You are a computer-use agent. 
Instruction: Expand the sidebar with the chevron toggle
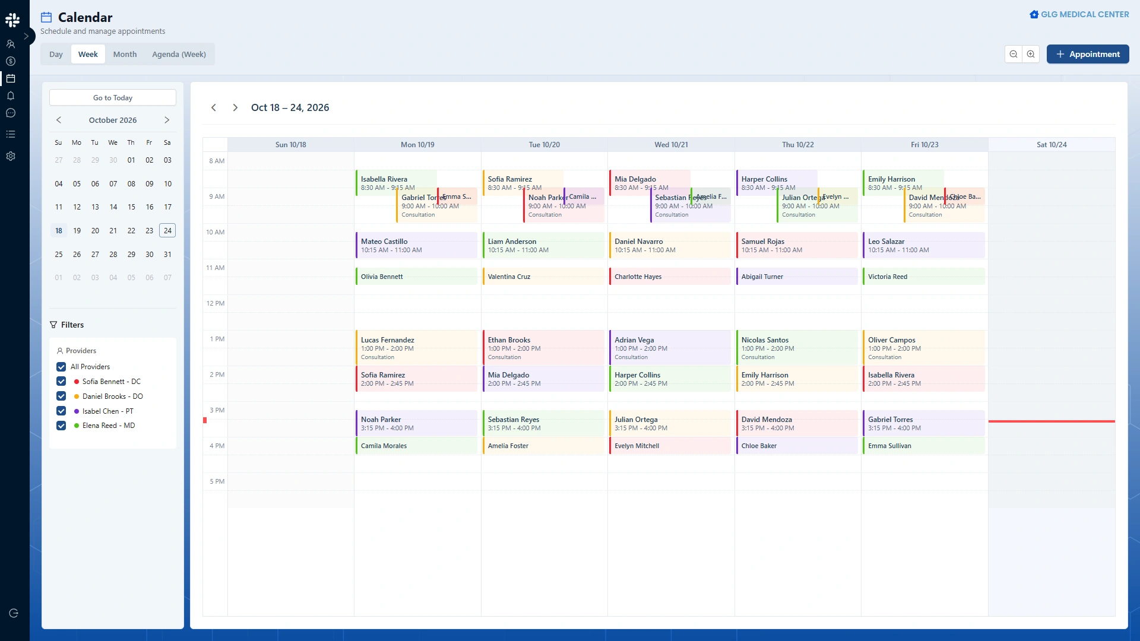(x=26, y=36)
